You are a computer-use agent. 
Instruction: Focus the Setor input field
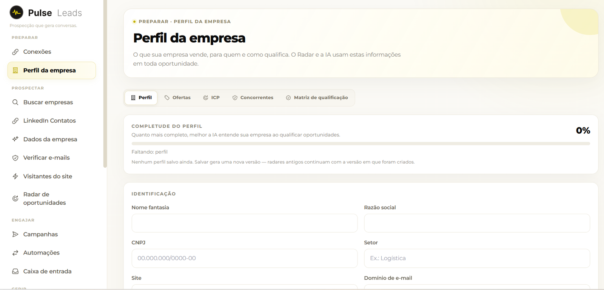pyautogui.click(x=477, y=258)
